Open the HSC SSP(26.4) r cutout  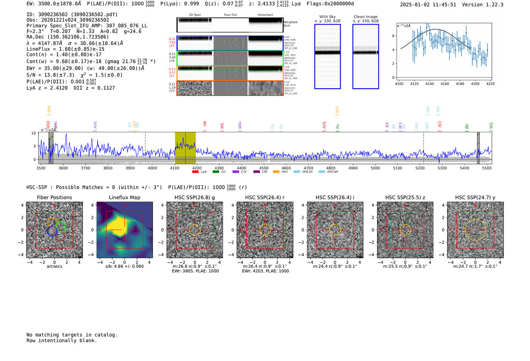point(265,230)
